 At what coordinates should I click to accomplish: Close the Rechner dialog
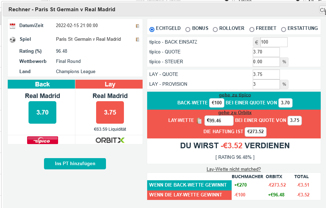(x=323, y=10)
